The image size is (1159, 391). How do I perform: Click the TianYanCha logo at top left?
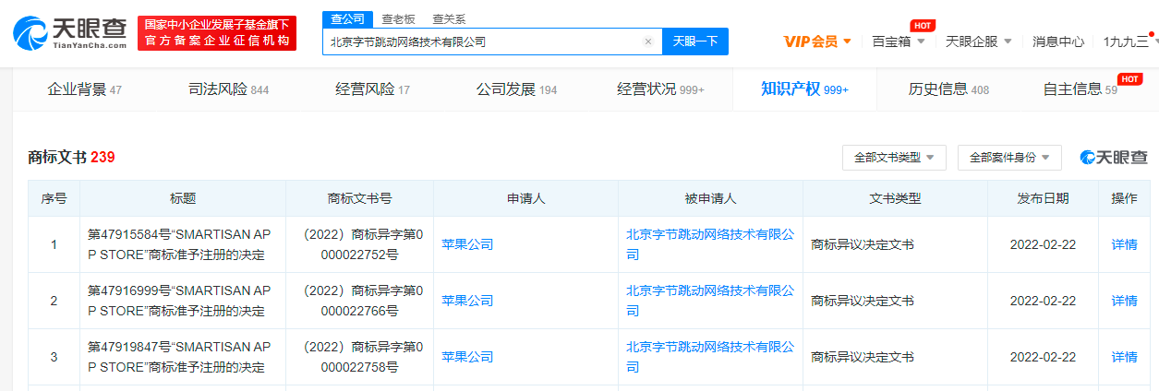(x=69, y=32)
